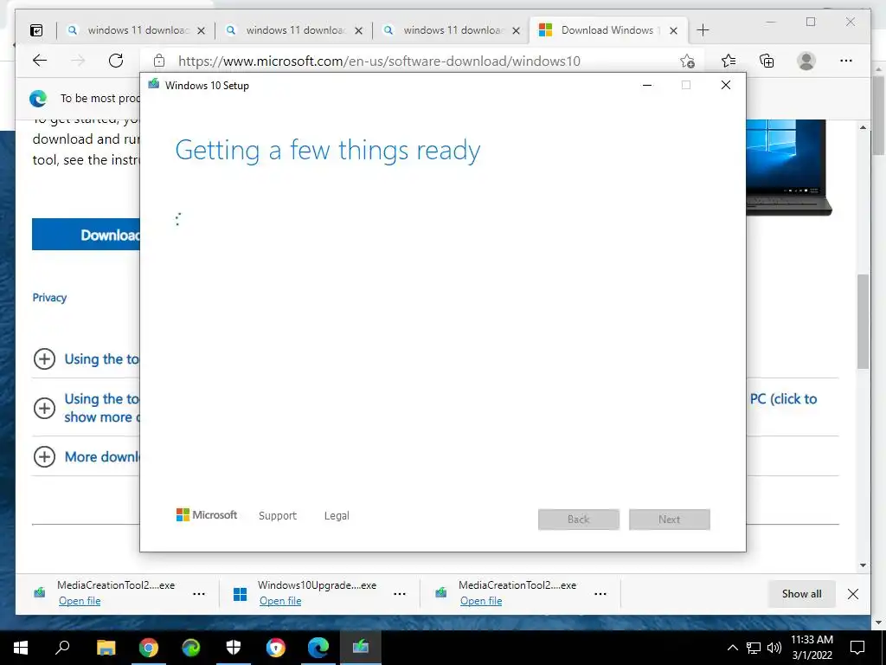Show all downloads
The height and width of the screenshot is (665, 886).
802,594
